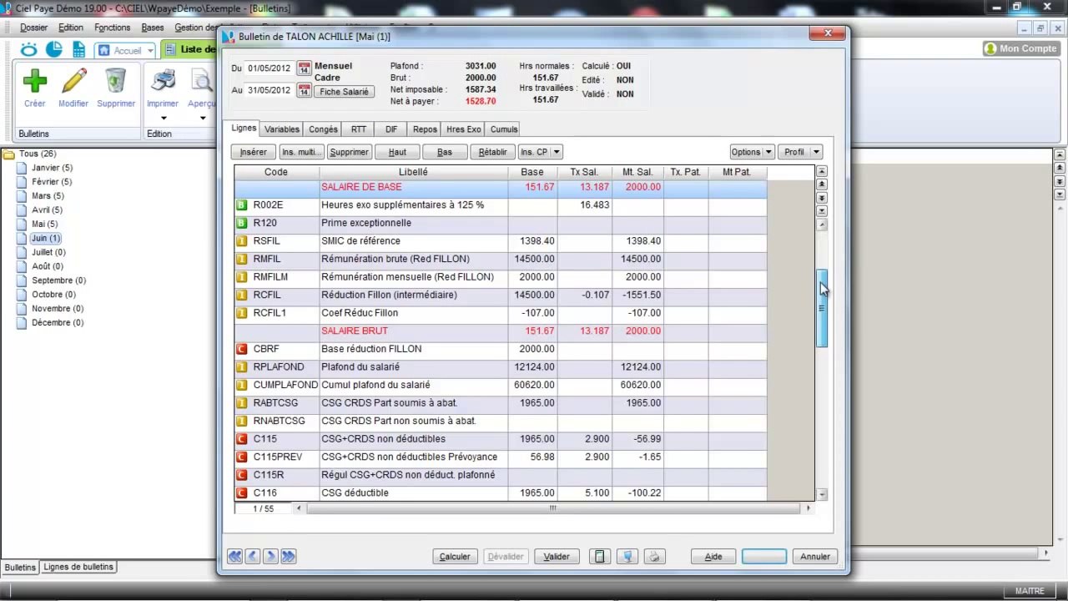Image resolution: width=1068 pixels, height=601 pixels.
Task: Jump to first line using grid top button
Action: coord(822,171)
